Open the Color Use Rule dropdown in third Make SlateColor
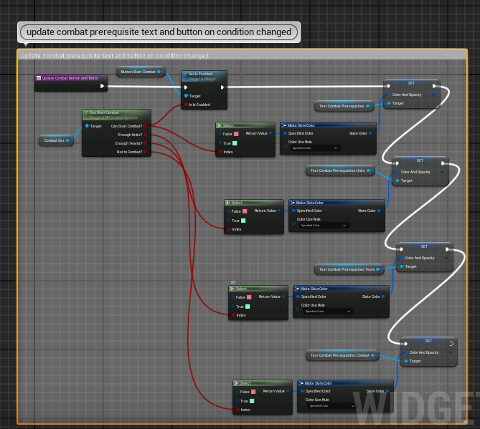The height and width of the screenshot is (429, 480). [x=328, y=312]
